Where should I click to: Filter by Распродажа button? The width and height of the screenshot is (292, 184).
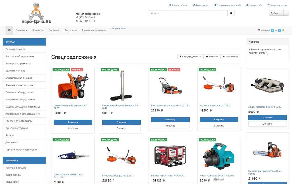[230, 57]
